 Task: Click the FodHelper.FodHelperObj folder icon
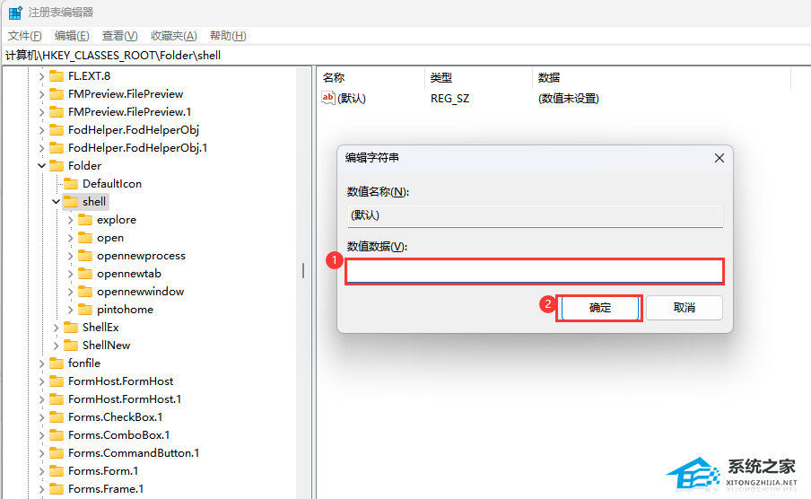click(57, 130)
